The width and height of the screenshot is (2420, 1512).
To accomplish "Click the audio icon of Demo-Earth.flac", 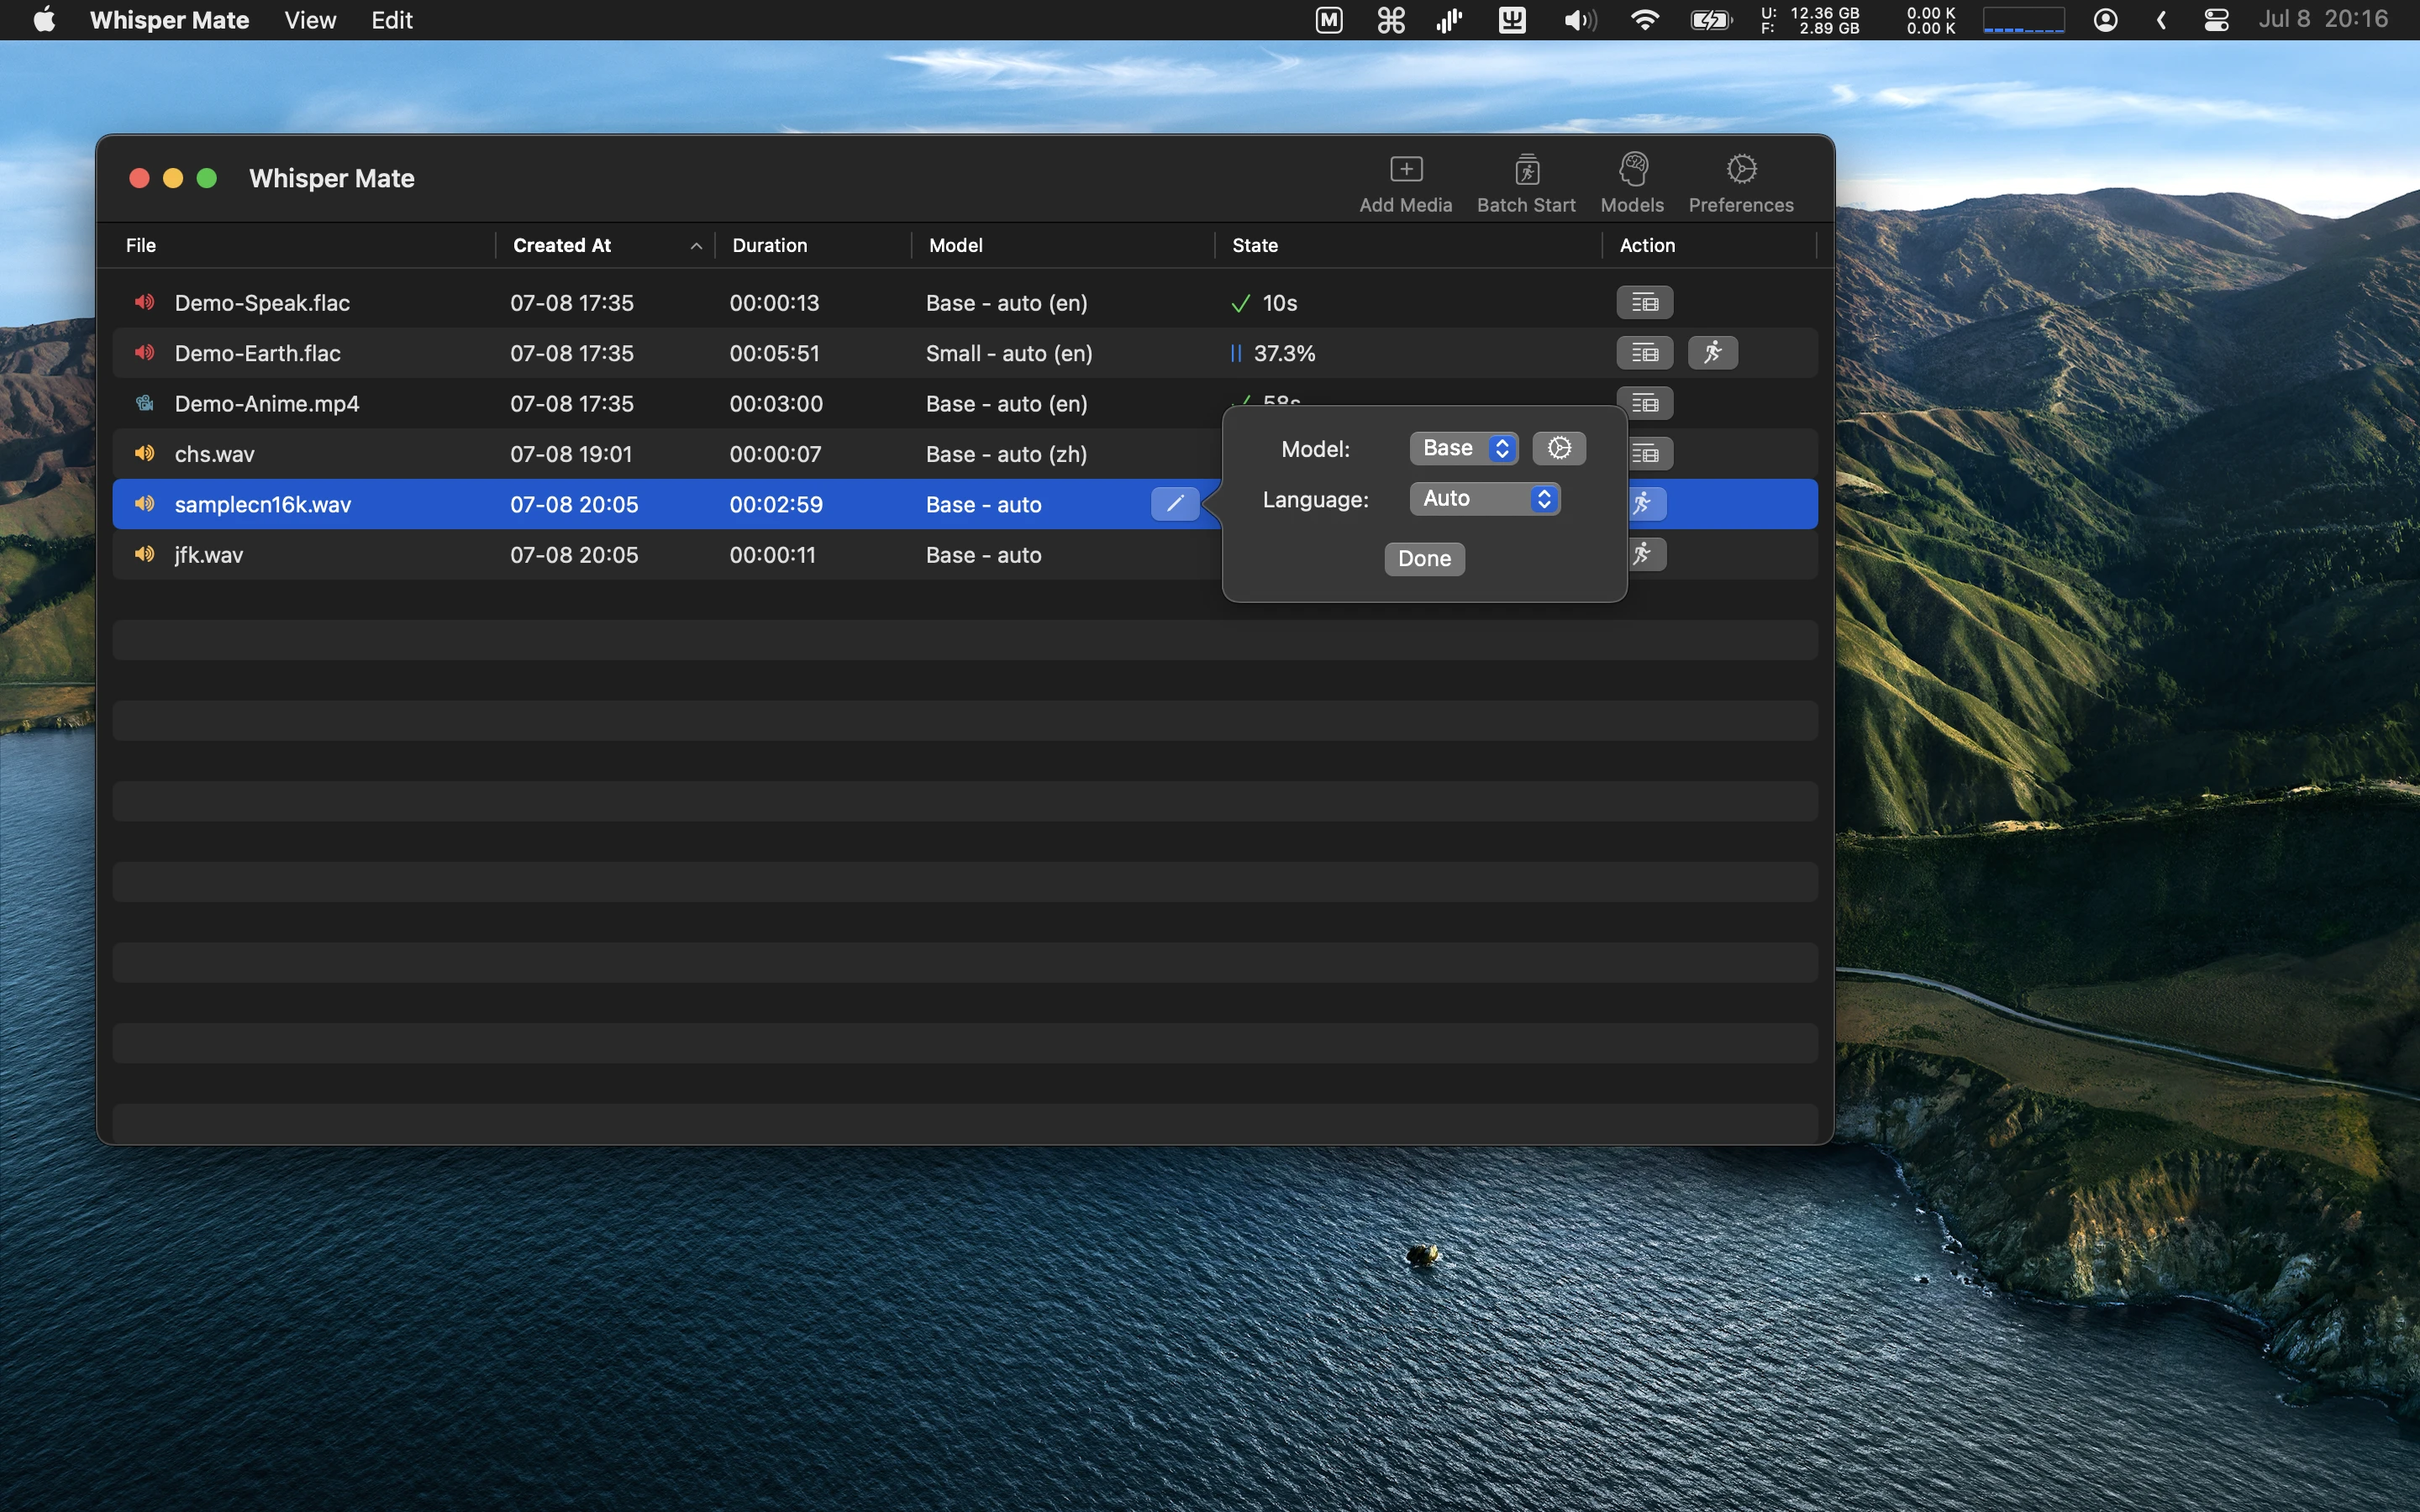I will point(145,353).
